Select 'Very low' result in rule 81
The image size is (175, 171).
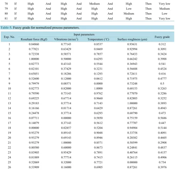pyautogui.click(x=165, y=19)
